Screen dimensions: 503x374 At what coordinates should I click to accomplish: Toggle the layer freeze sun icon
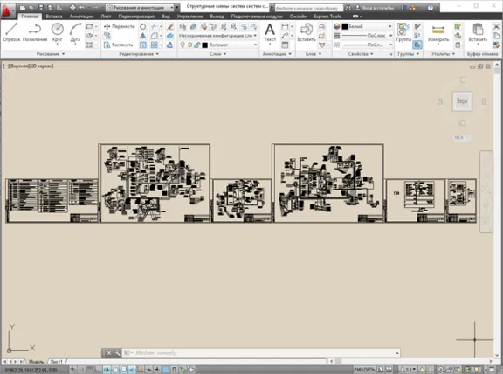click(x=189, y=45)
